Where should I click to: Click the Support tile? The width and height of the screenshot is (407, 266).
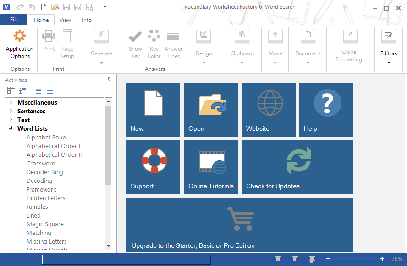(153, 167)
